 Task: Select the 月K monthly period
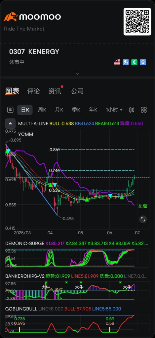coord(59,110)
